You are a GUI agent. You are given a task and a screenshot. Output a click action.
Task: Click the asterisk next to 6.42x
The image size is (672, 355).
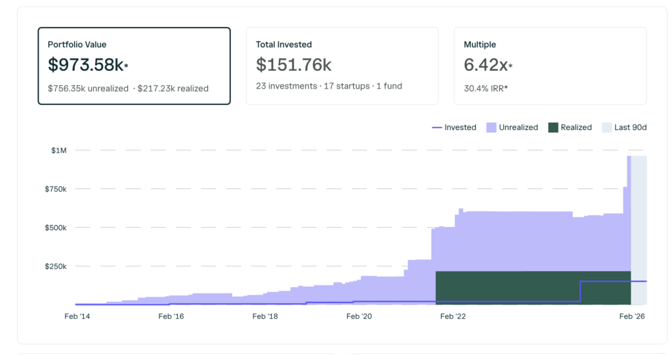click(511, 66)
